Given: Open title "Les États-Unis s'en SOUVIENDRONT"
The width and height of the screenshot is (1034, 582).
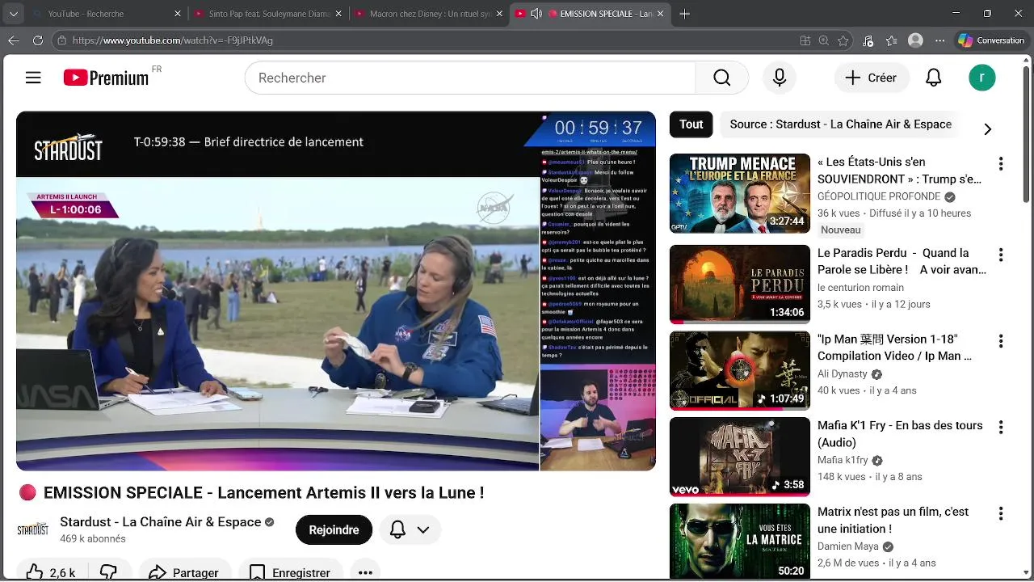Looking at the screenshot, I should click(x=900, y=171).
